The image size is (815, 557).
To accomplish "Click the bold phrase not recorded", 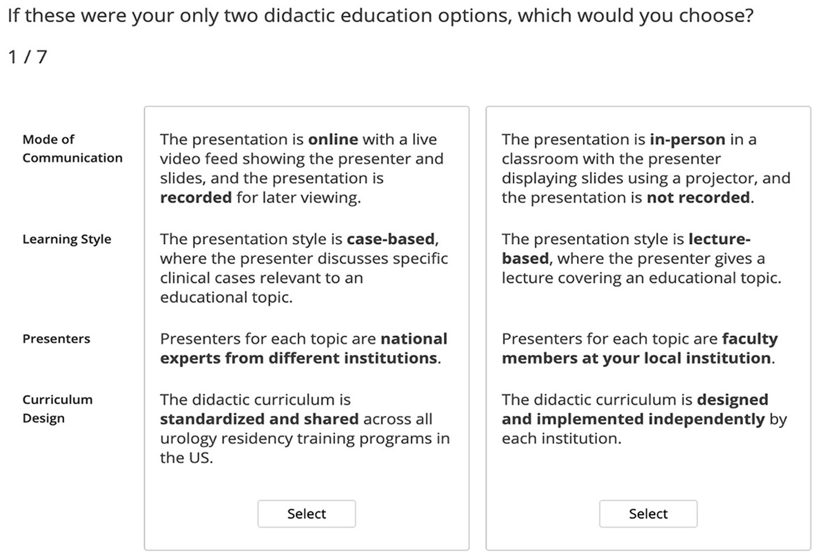I will 698,198.
